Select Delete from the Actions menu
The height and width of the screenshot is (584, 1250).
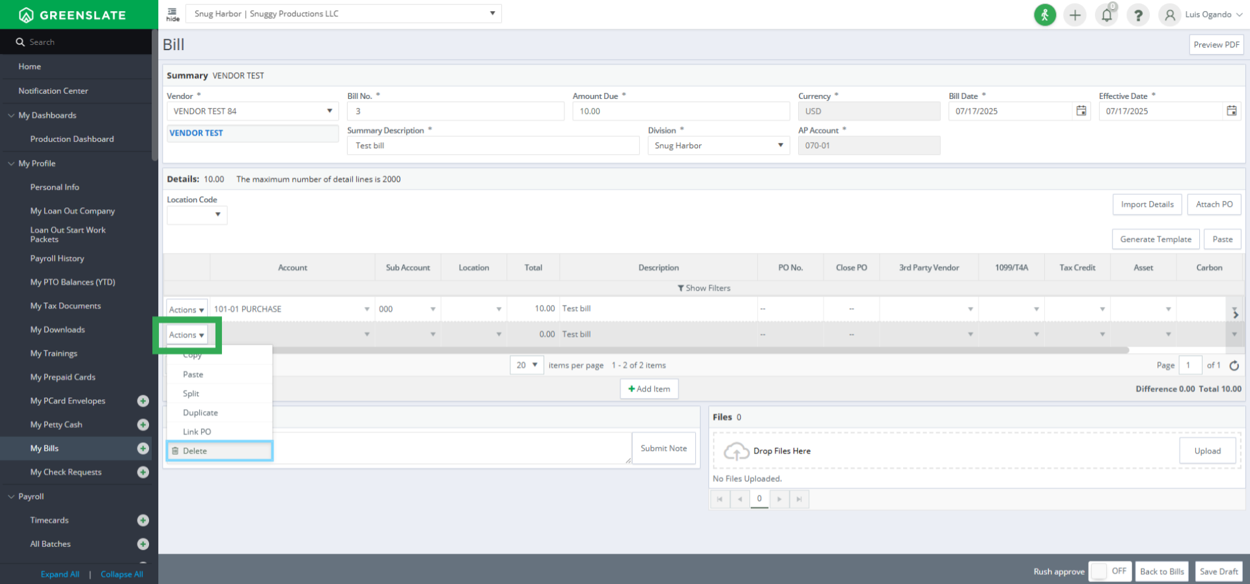(x=195, y=451)
